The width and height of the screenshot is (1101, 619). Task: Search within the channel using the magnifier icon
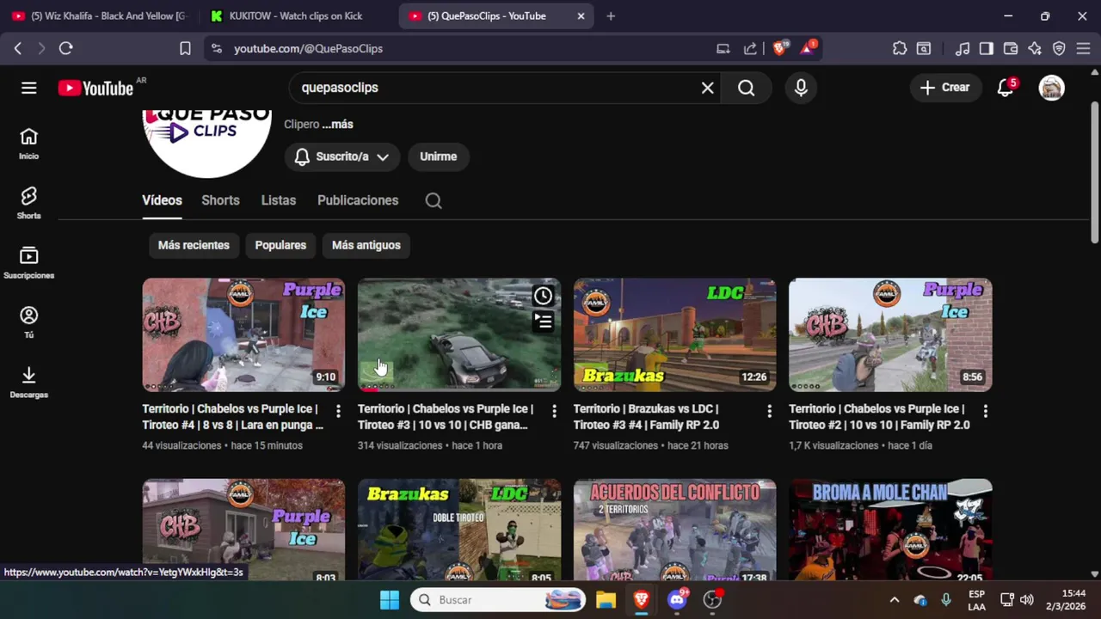coord(434,200)
